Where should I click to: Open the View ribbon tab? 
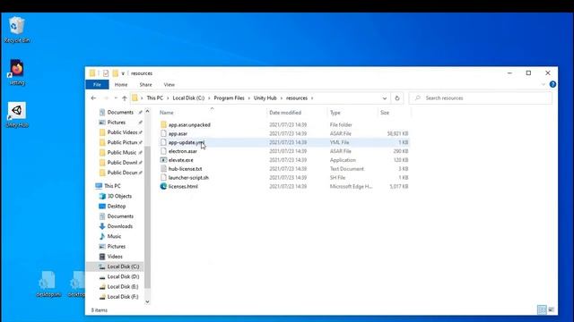click(x=170, y=84)
